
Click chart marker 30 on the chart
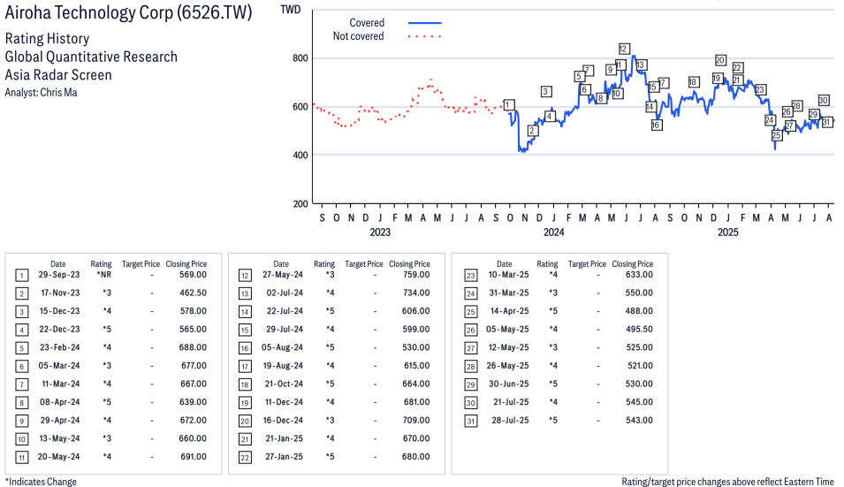823,100
